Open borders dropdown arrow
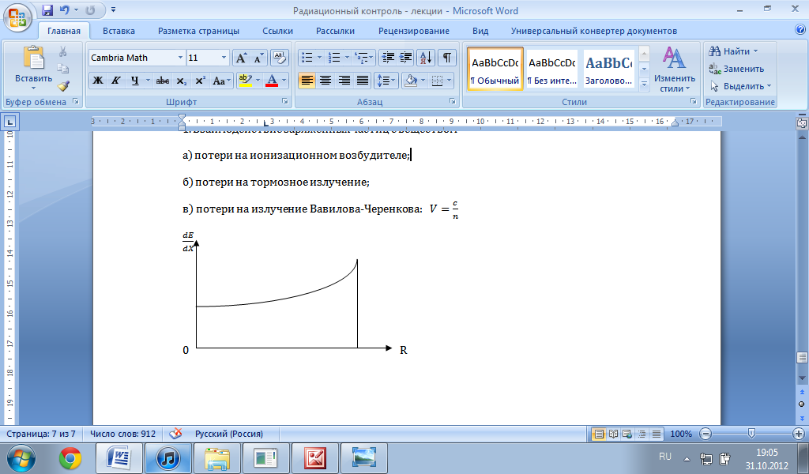The image size is (809, 474). tap(450, 81)
